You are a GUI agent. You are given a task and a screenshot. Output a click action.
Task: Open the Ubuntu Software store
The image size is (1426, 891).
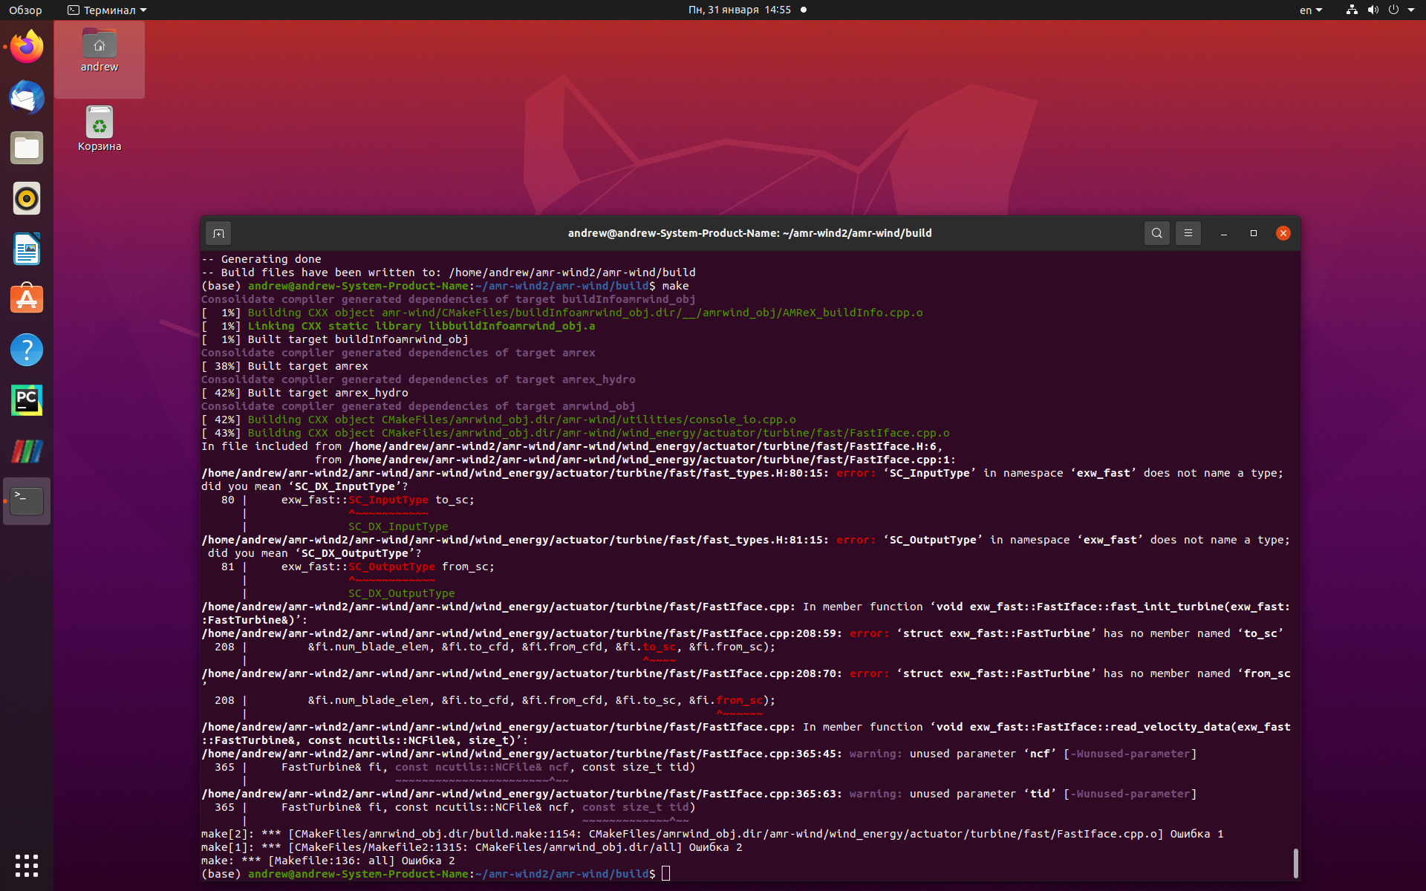point(26,298)
